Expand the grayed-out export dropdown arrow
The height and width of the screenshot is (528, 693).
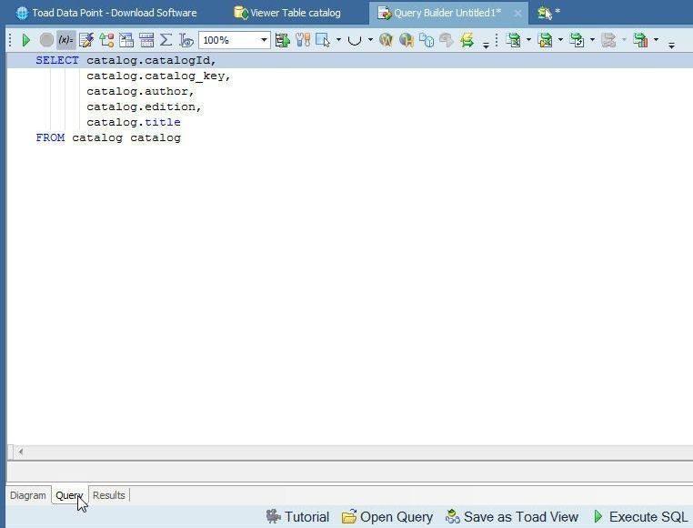click(624, 40)
